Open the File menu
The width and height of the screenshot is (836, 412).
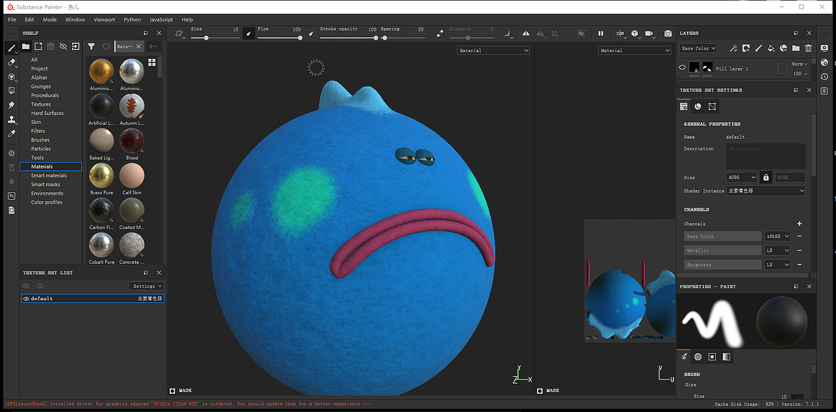click(12, 20)
